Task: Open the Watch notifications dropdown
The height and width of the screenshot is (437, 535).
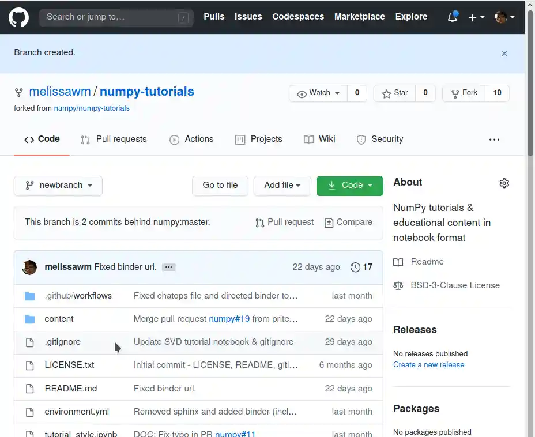Action: [319, 93]
